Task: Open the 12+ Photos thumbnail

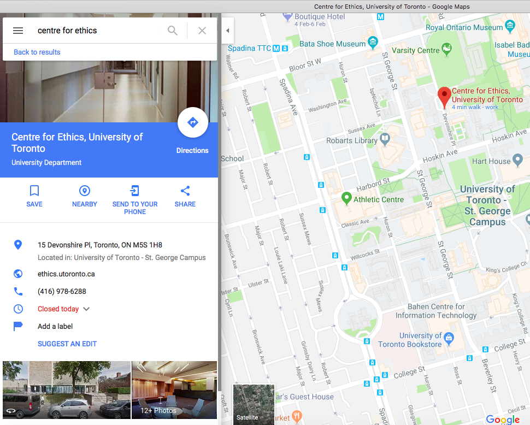Action: [174, 390]
